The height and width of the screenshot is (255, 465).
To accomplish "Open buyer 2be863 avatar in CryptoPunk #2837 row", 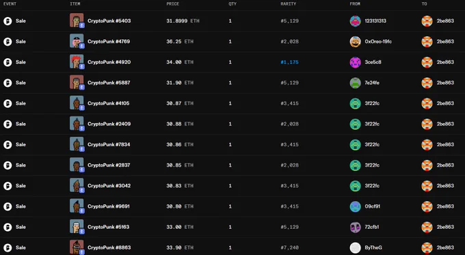I will click(427, 165).
